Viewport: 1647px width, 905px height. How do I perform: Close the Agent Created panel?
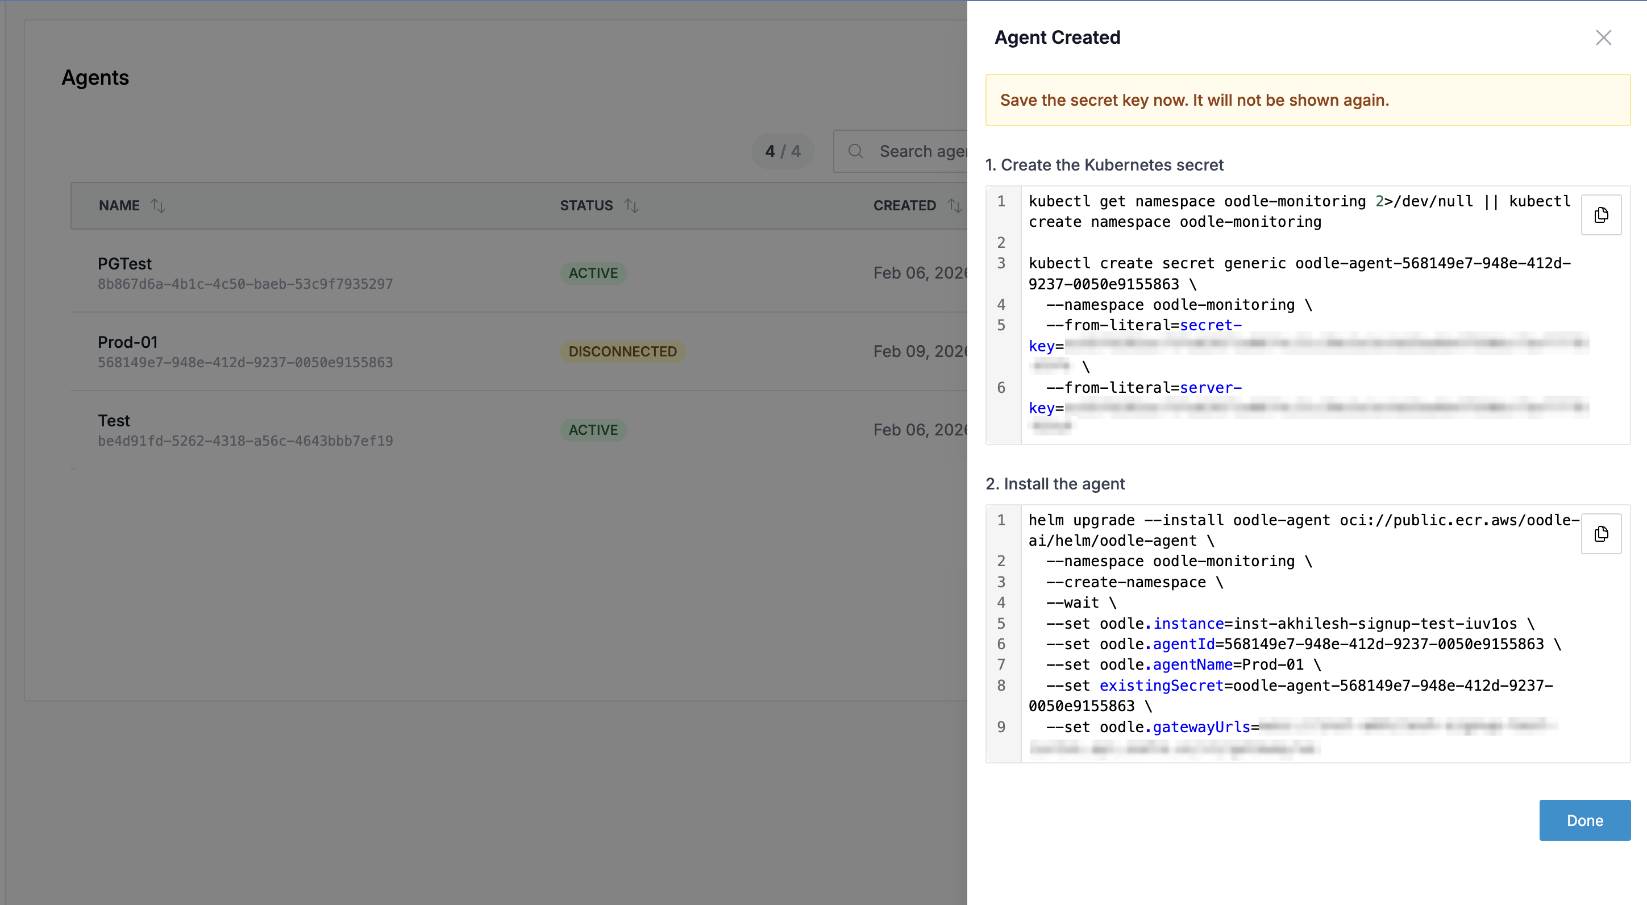(1603, 38)
